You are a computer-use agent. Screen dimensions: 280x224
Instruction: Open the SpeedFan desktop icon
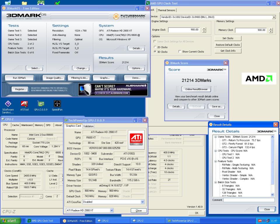click(57, 106)
